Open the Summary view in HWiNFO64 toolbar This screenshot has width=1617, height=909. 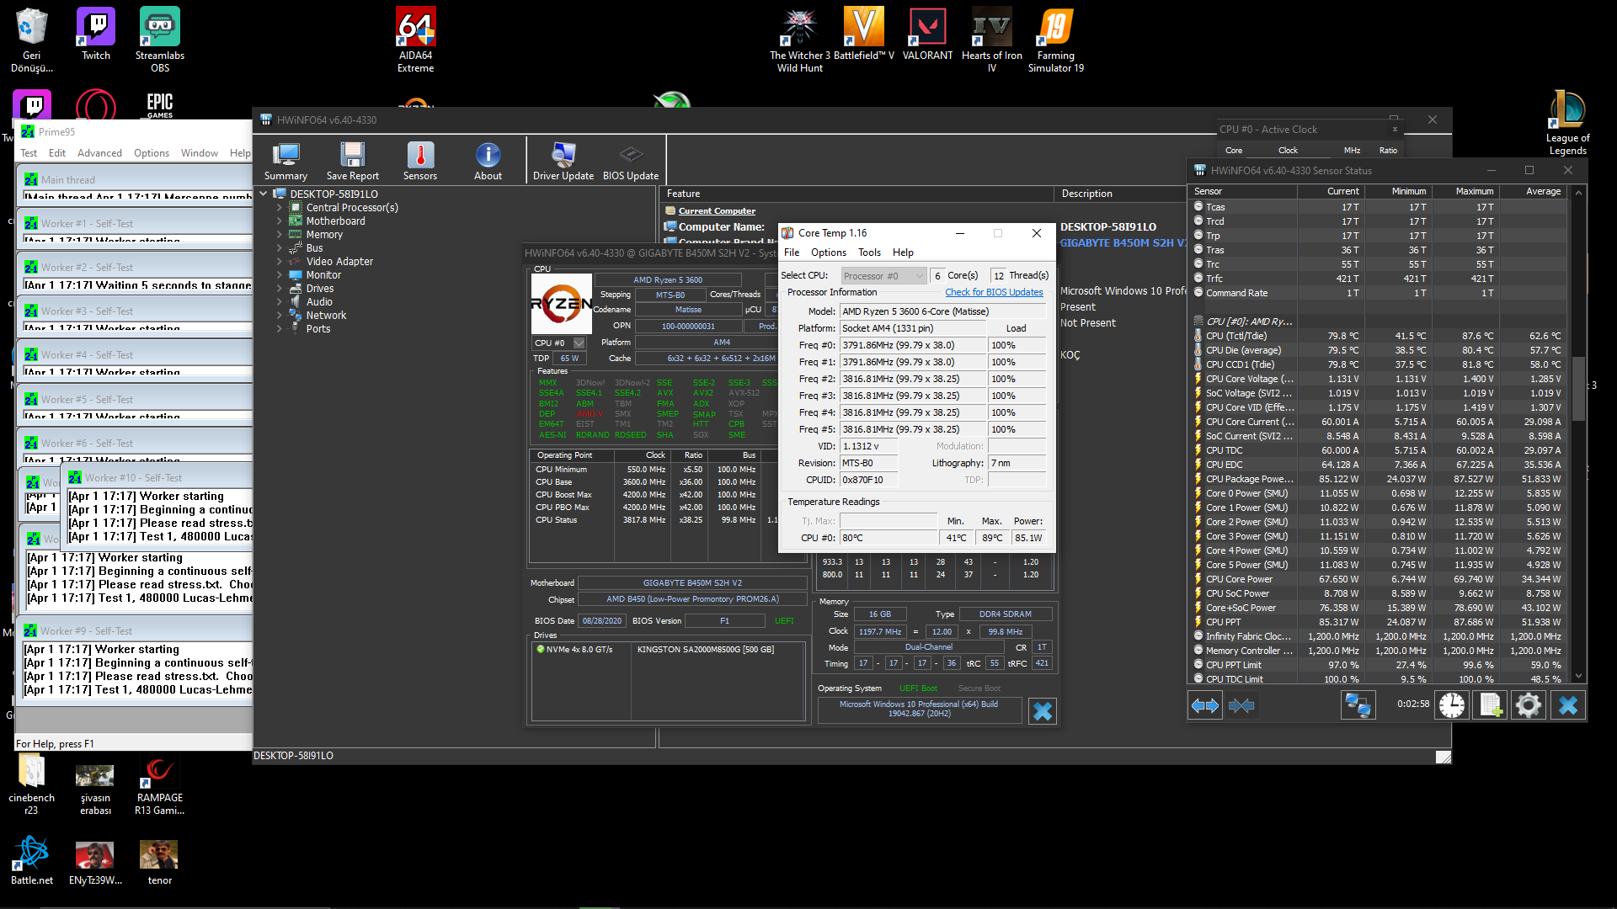pos(286,162)
